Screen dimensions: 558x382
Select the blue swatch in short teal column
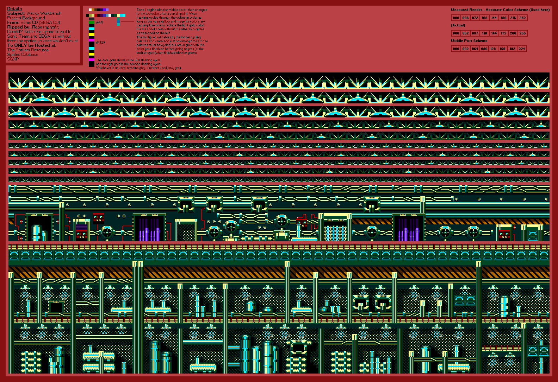click(x=118, y=22)
